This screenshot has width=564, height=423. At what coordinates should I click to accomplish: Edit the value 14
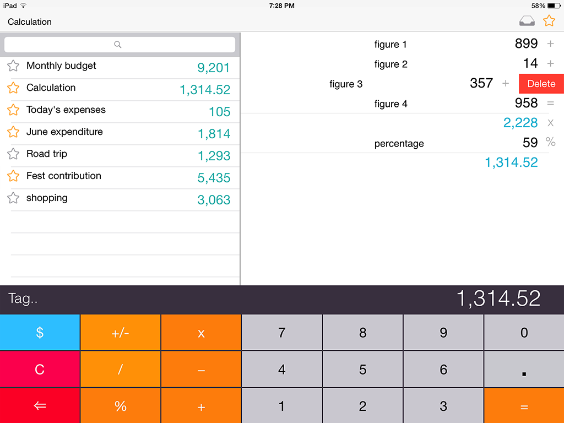coord(530,63)
